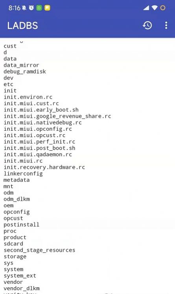The image size is (175, 294).
Task: Select the postinstall entry
Action: 22,225
